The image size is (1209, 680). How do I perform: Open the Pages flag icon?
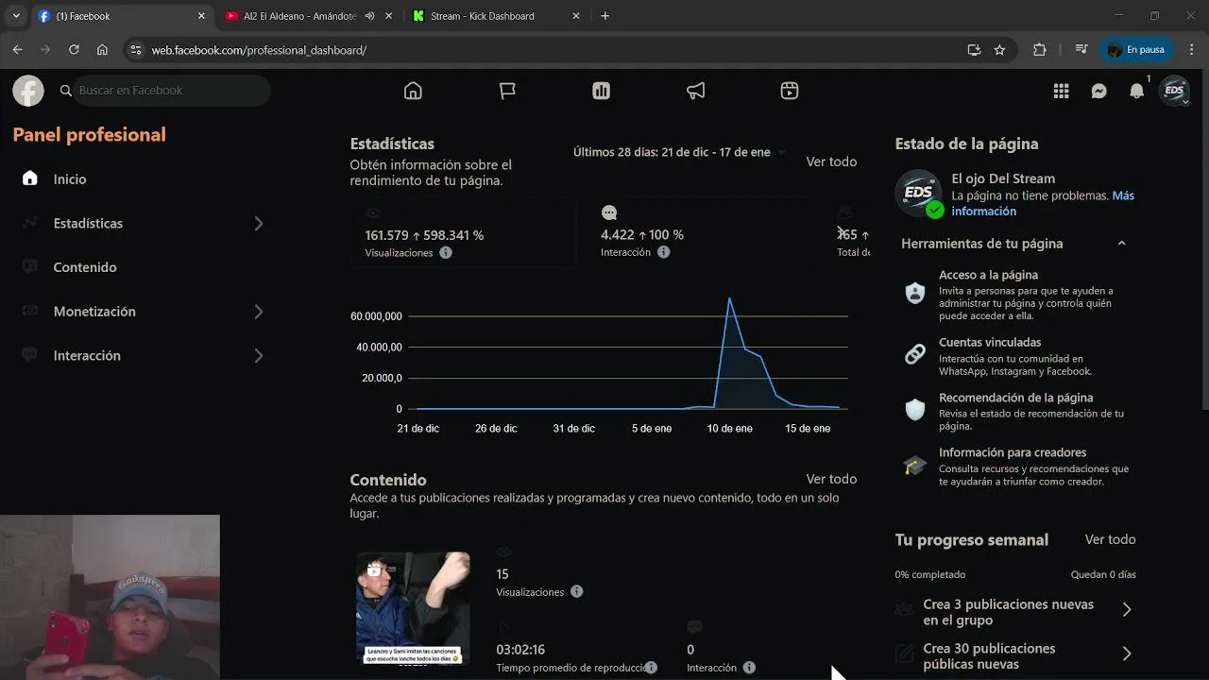507,91
